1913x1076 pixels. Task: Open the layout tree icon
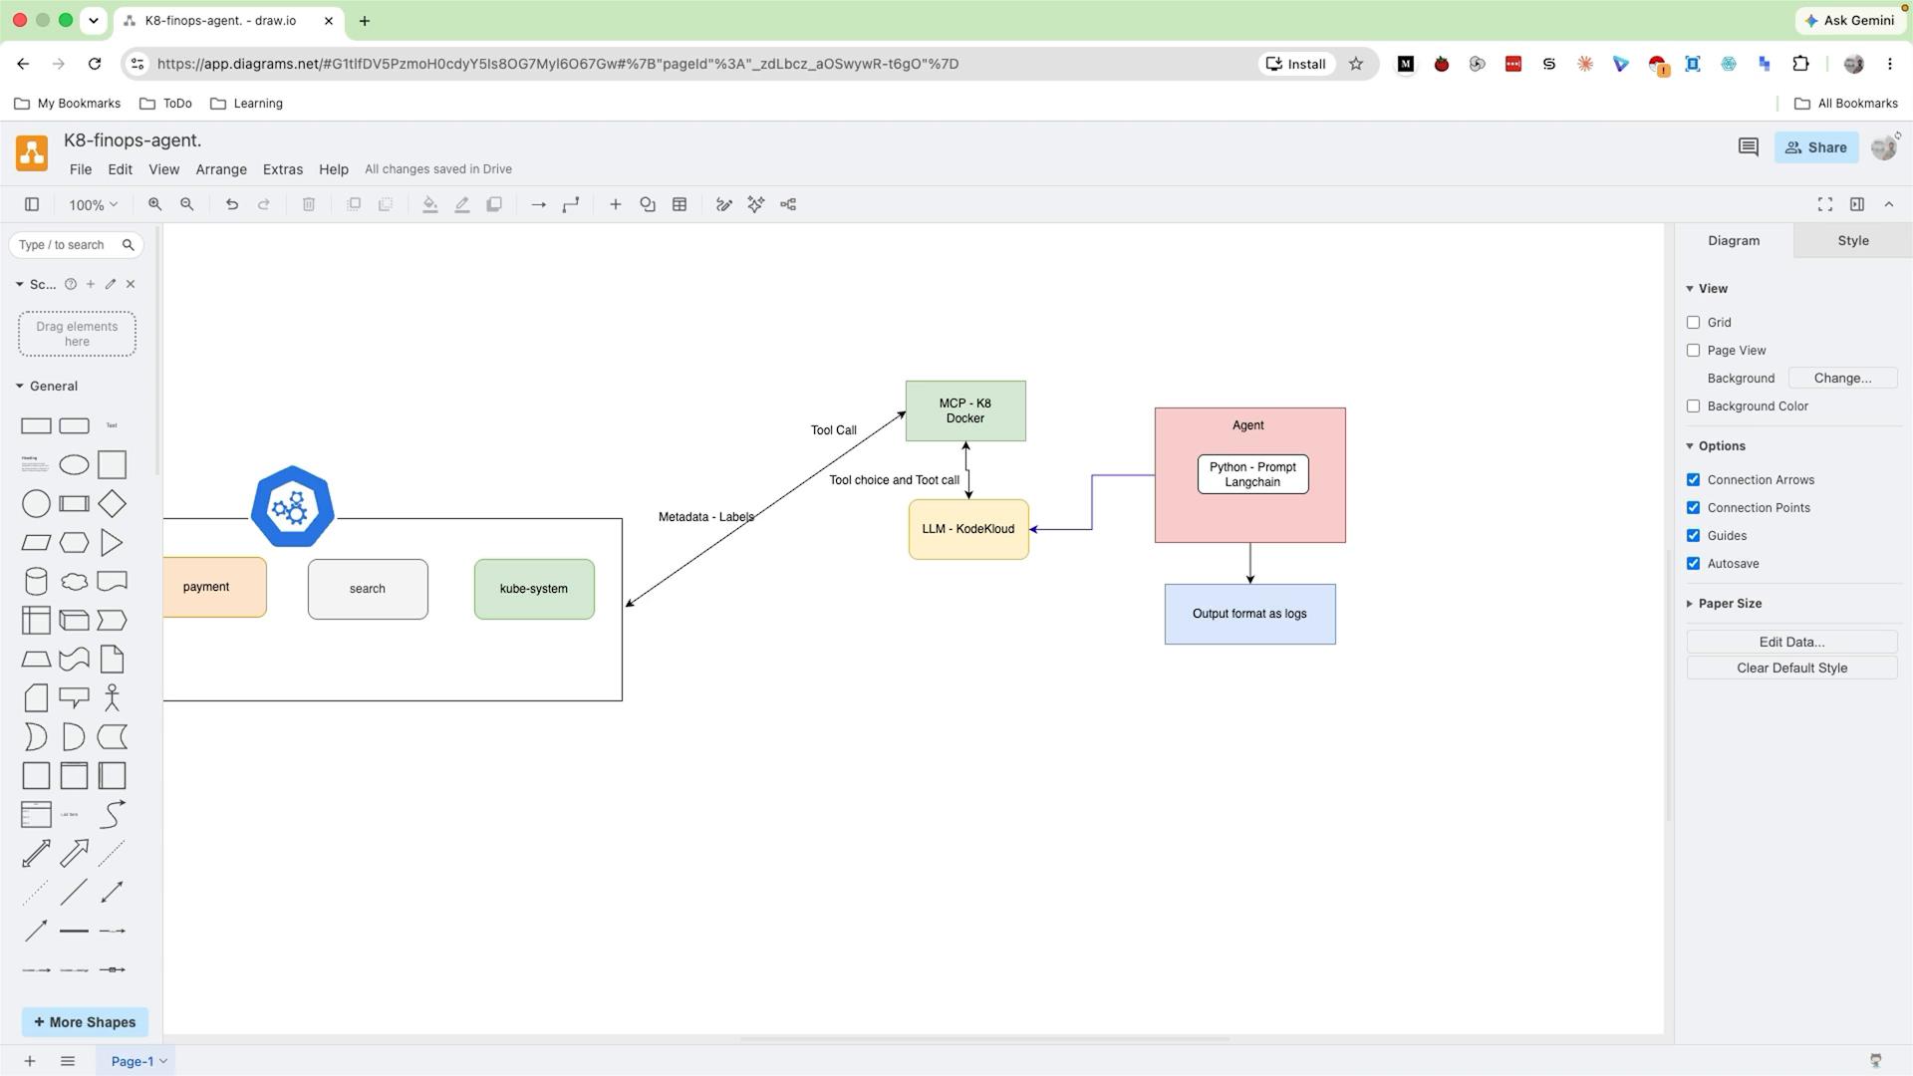click(x=788, y=204)
